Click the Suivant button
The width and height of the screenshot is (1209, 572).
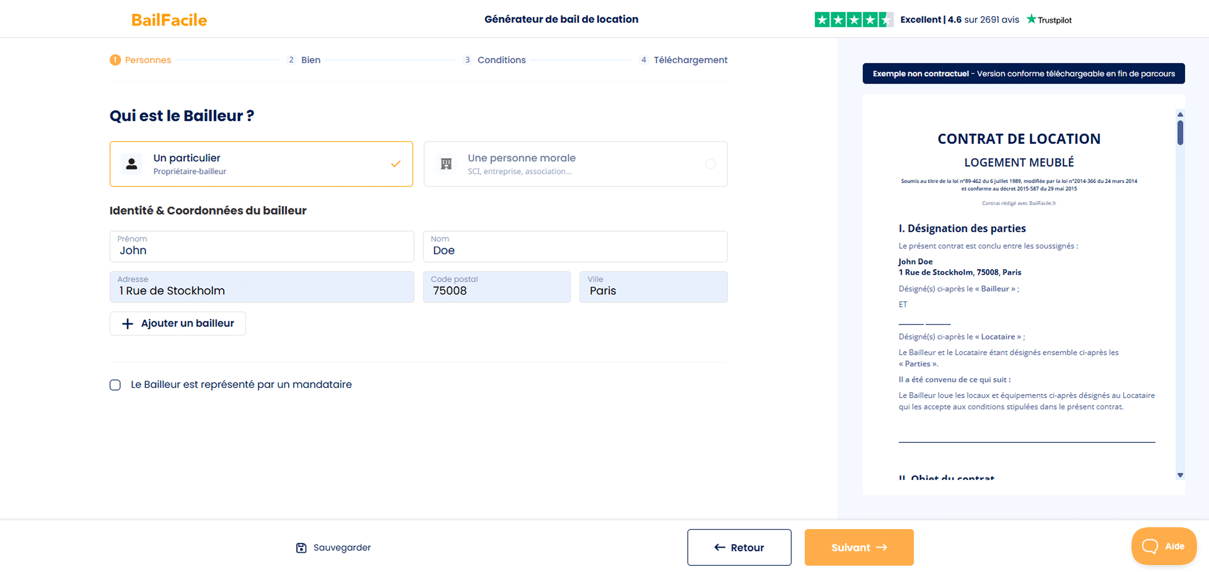pos(859,548)
